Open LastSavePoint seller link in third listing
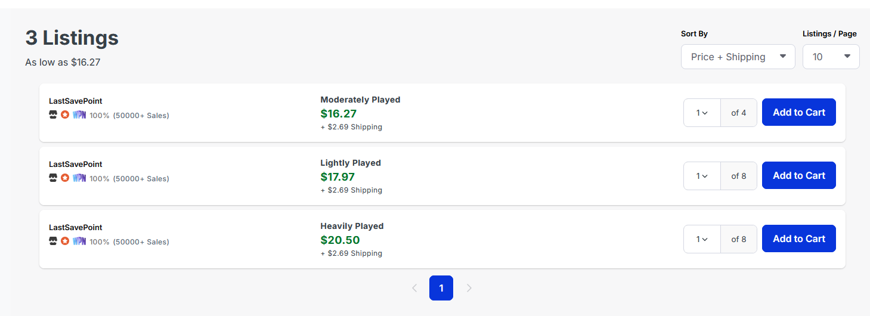The image size is (870, 316). point(76,228)
